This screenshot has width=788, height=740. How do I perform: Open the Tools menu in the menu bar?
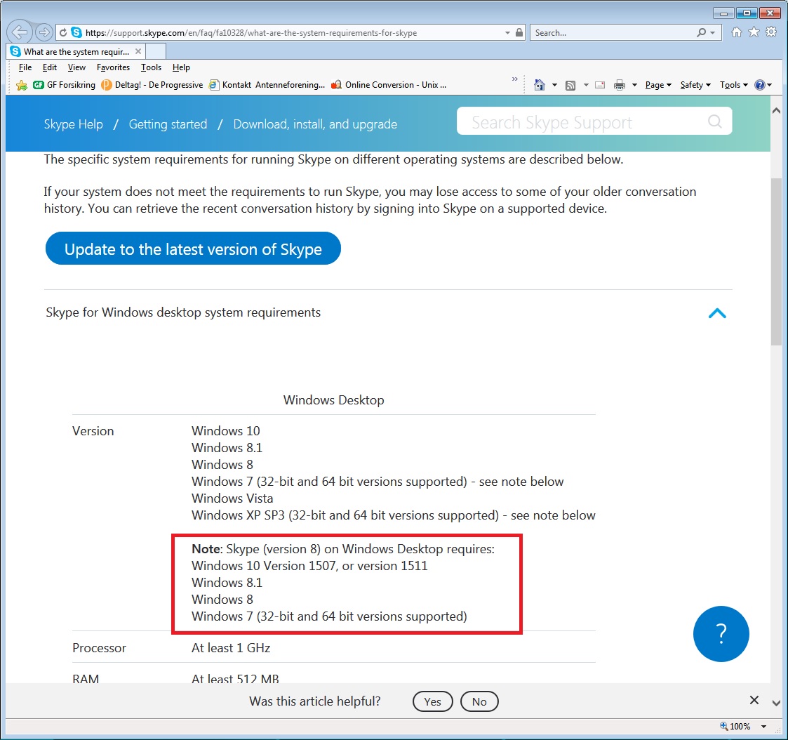[x=151, y=67]
